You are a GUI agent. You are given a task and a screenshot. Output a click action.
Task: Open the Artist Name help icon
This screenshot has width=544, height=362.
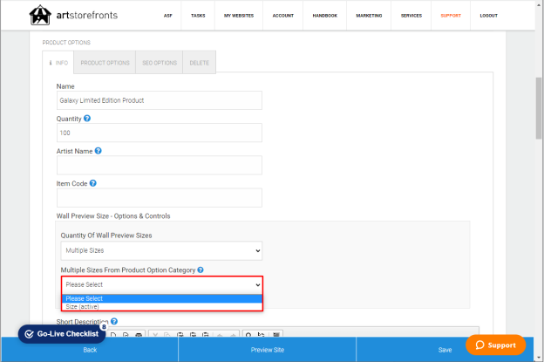(99, 151)
